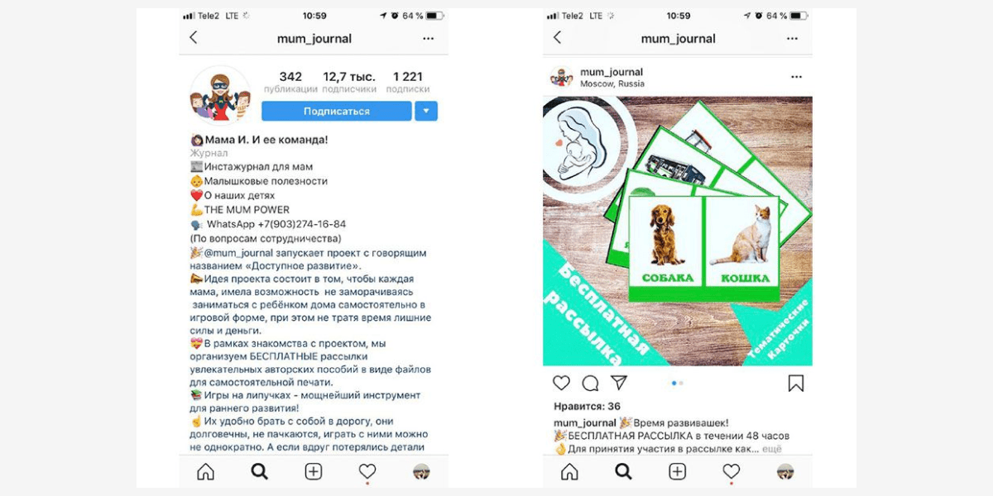The height and width of the screenshot is (496, 993).
Task: Create new post in right phone's bottom bar
Action: (x=677, y=471)
